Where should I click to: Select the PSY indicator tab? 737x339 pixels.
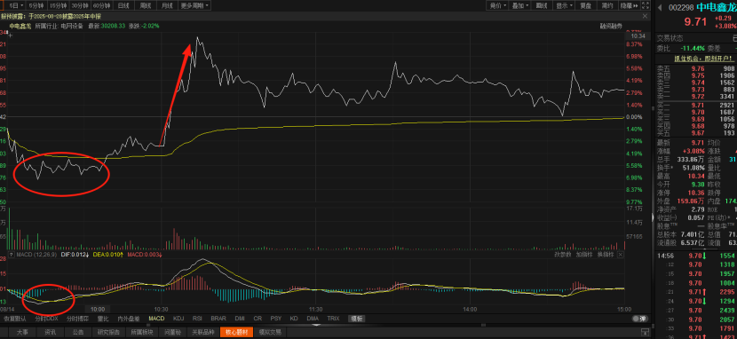pyautogui.click(x=276, y=319)
